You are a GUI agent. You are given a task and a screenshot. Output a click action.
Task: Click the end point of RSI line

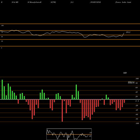point(124,33)
